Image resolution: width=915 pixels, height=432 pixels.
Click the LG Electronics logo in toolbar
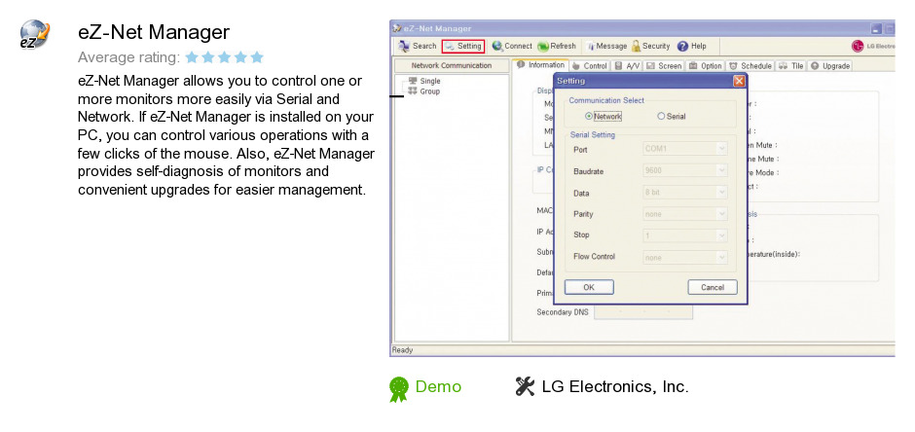click(x=873, y=46)
